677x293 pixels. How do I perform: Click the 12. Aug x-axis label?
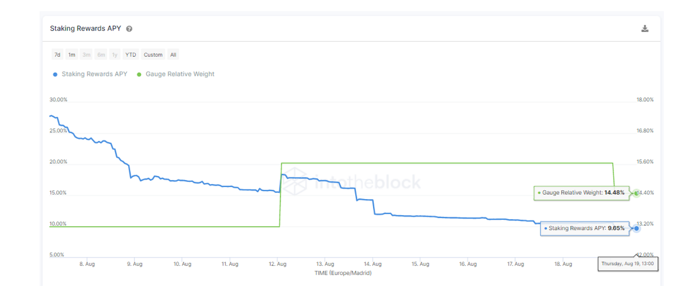point(277,264)
